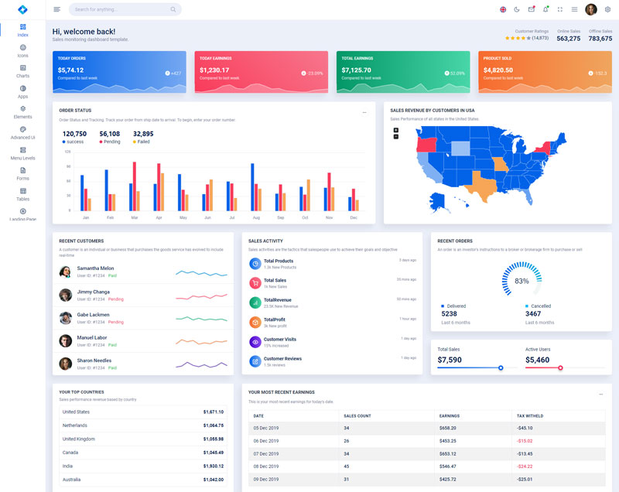The height and width of the screenshot is (492, 619).
Task: Open the language flag selector
Action: (503, 9)
